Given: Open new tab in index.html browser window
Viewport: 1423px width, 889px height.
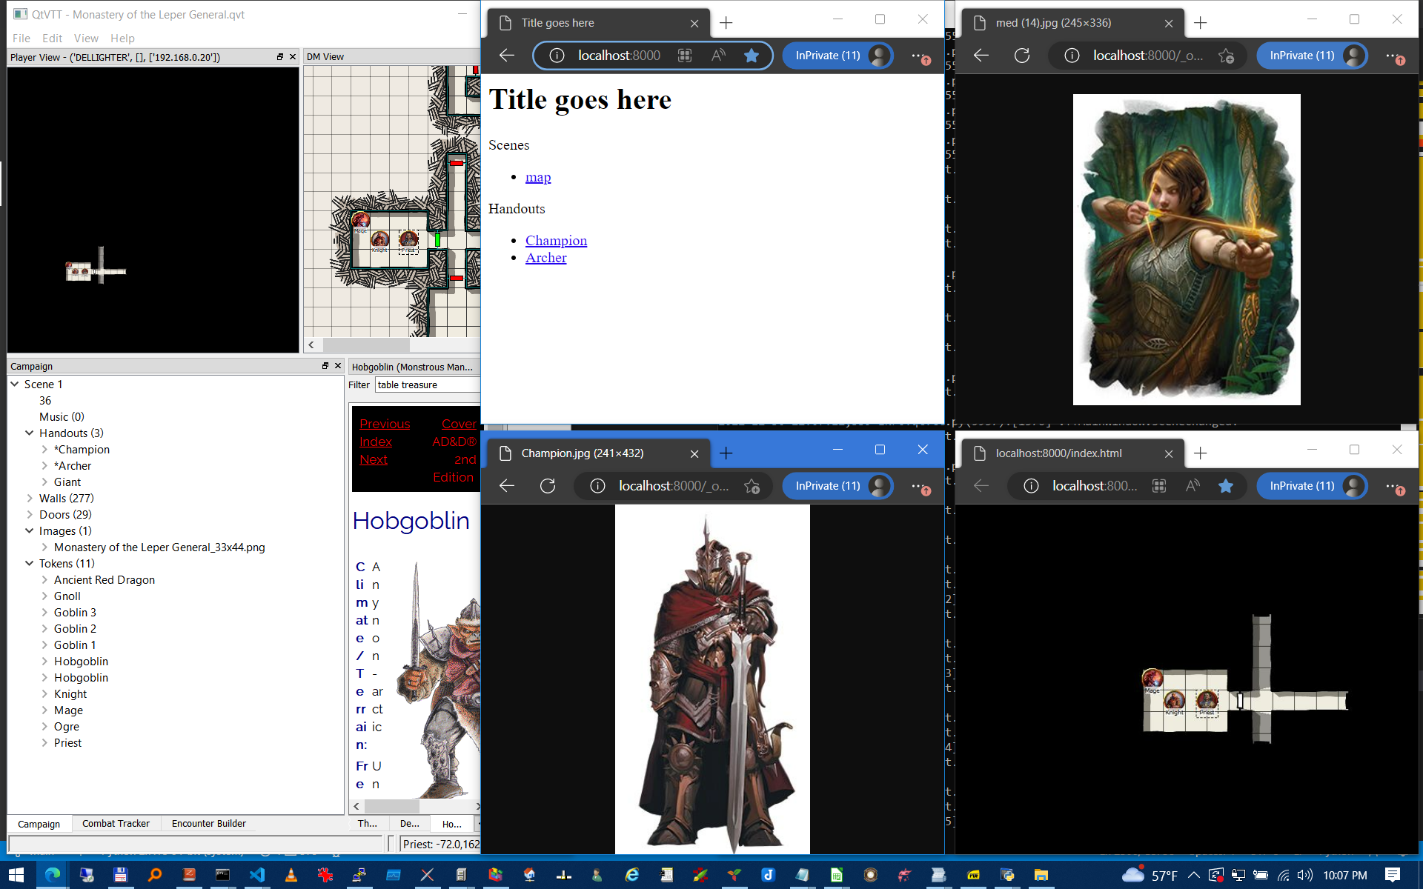Looking at the screenshot, I should (1201, 453).
